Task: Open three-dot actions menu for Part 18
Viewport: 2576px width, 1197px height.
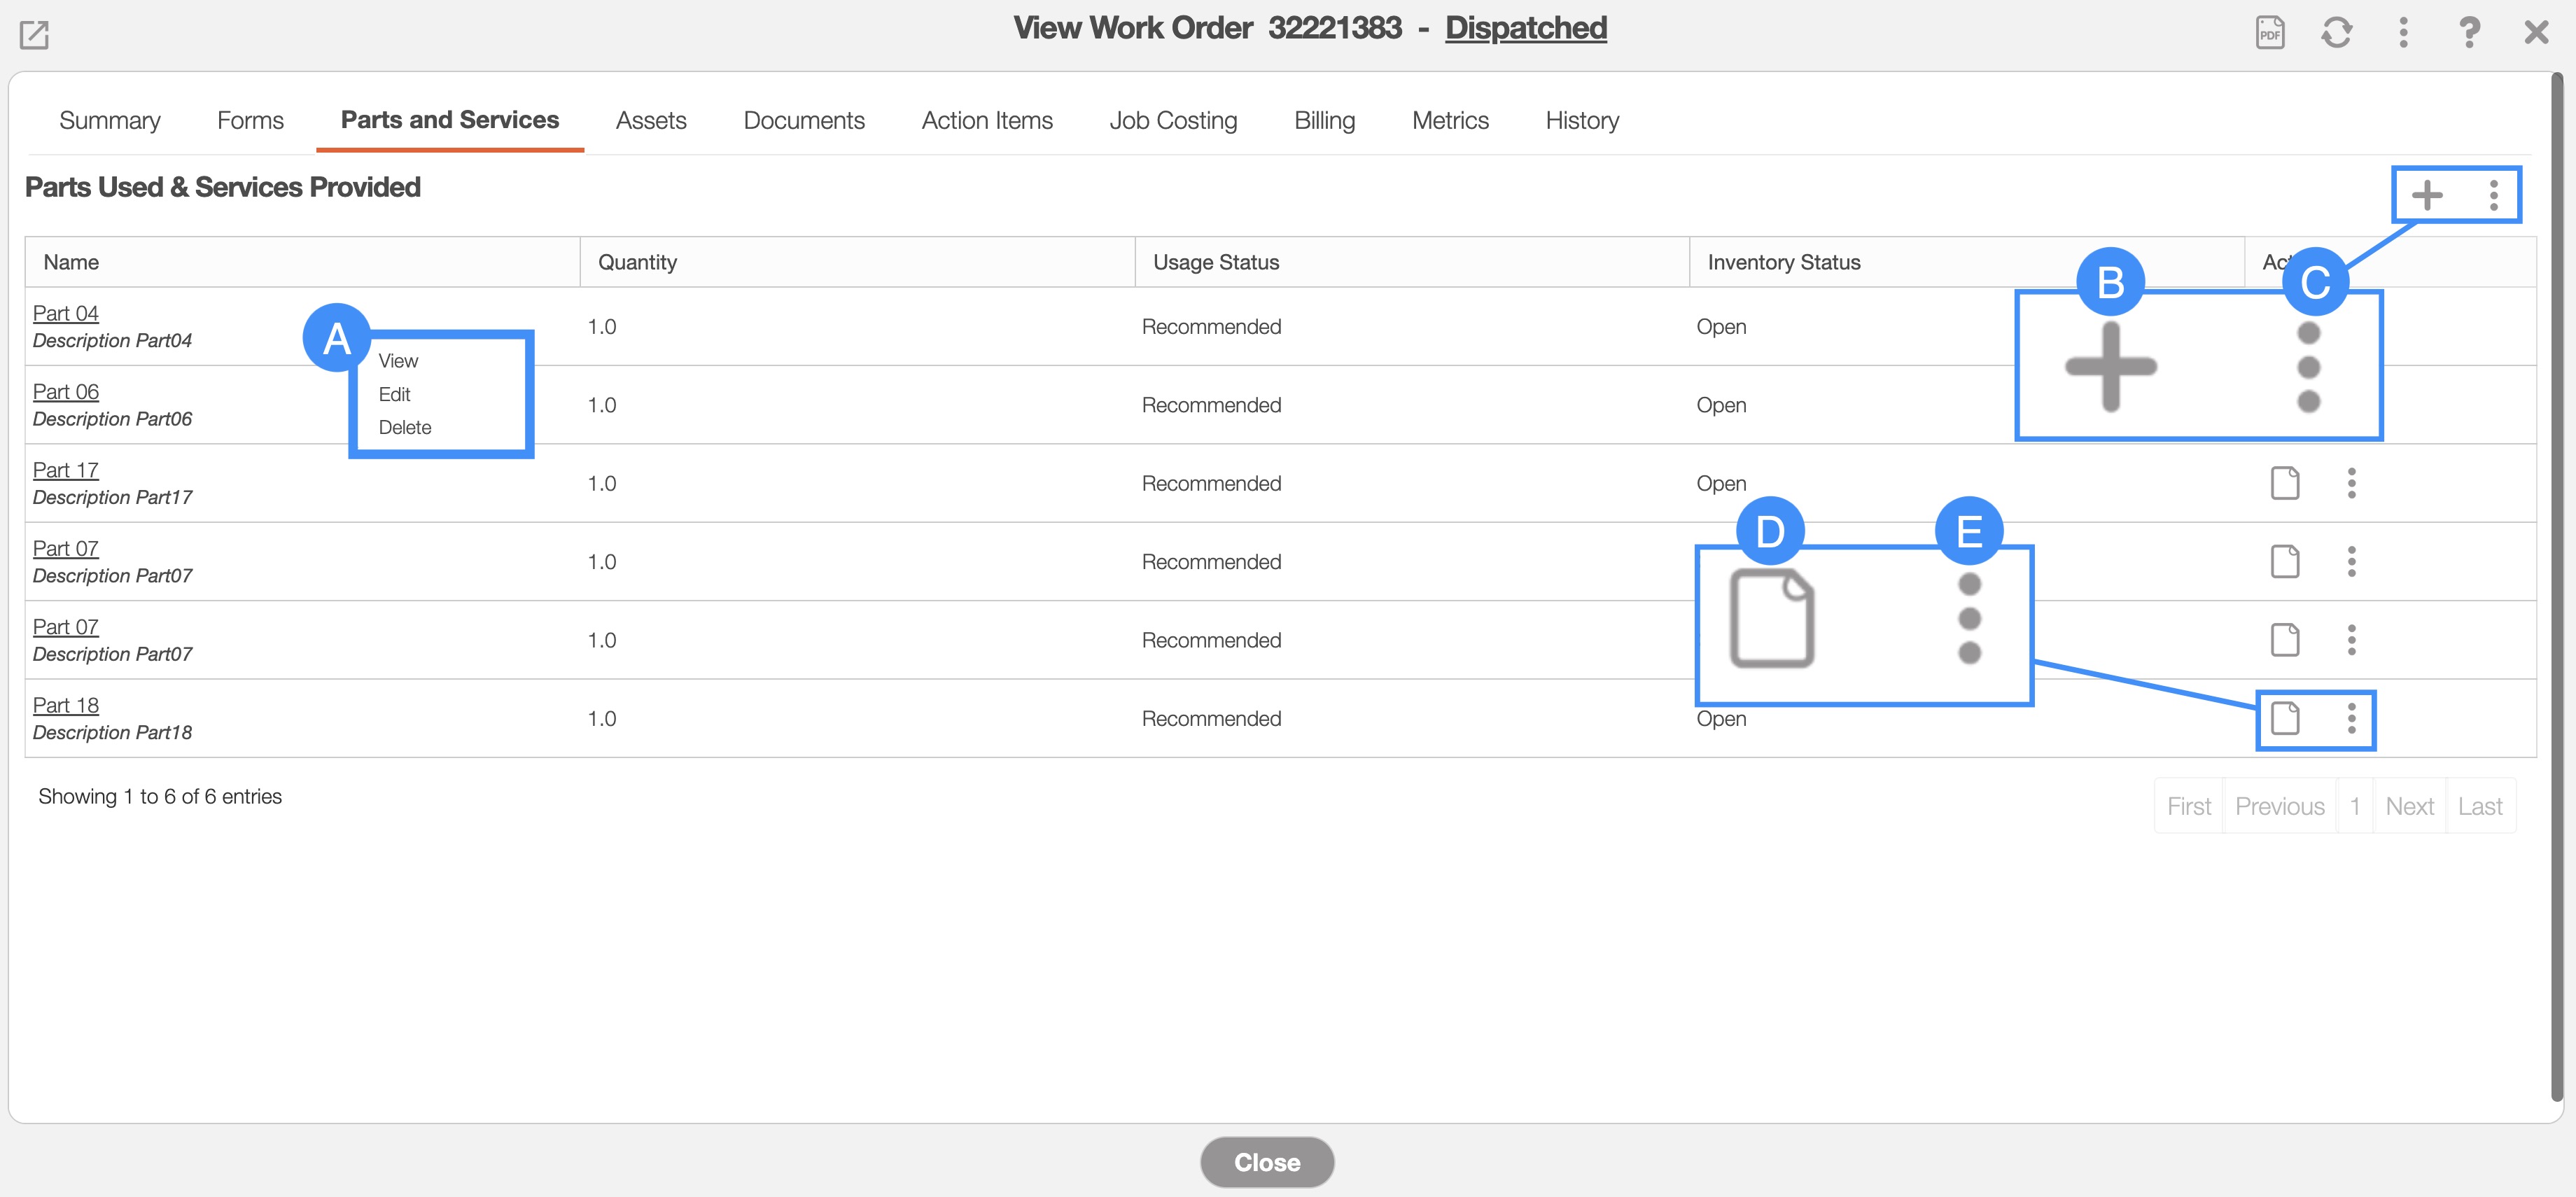Action: tap(2351, 718)
